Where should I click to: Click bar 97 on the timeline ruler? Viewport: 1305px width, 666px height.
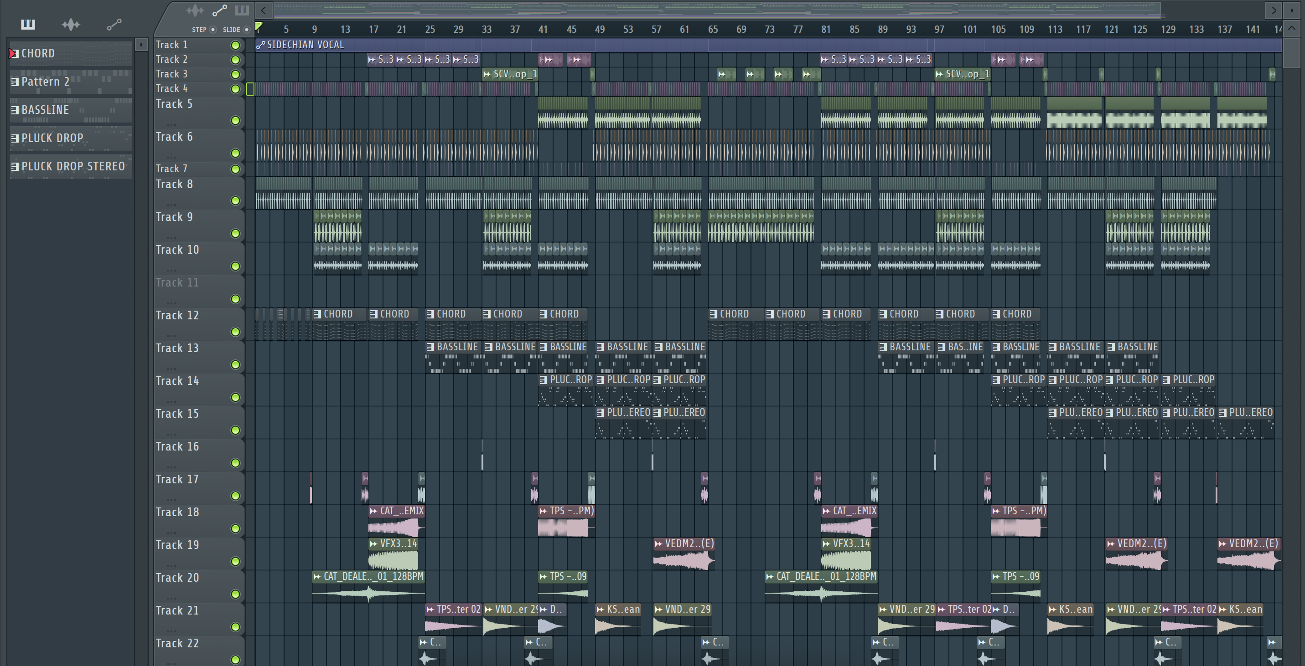click(x=939, y=29)
